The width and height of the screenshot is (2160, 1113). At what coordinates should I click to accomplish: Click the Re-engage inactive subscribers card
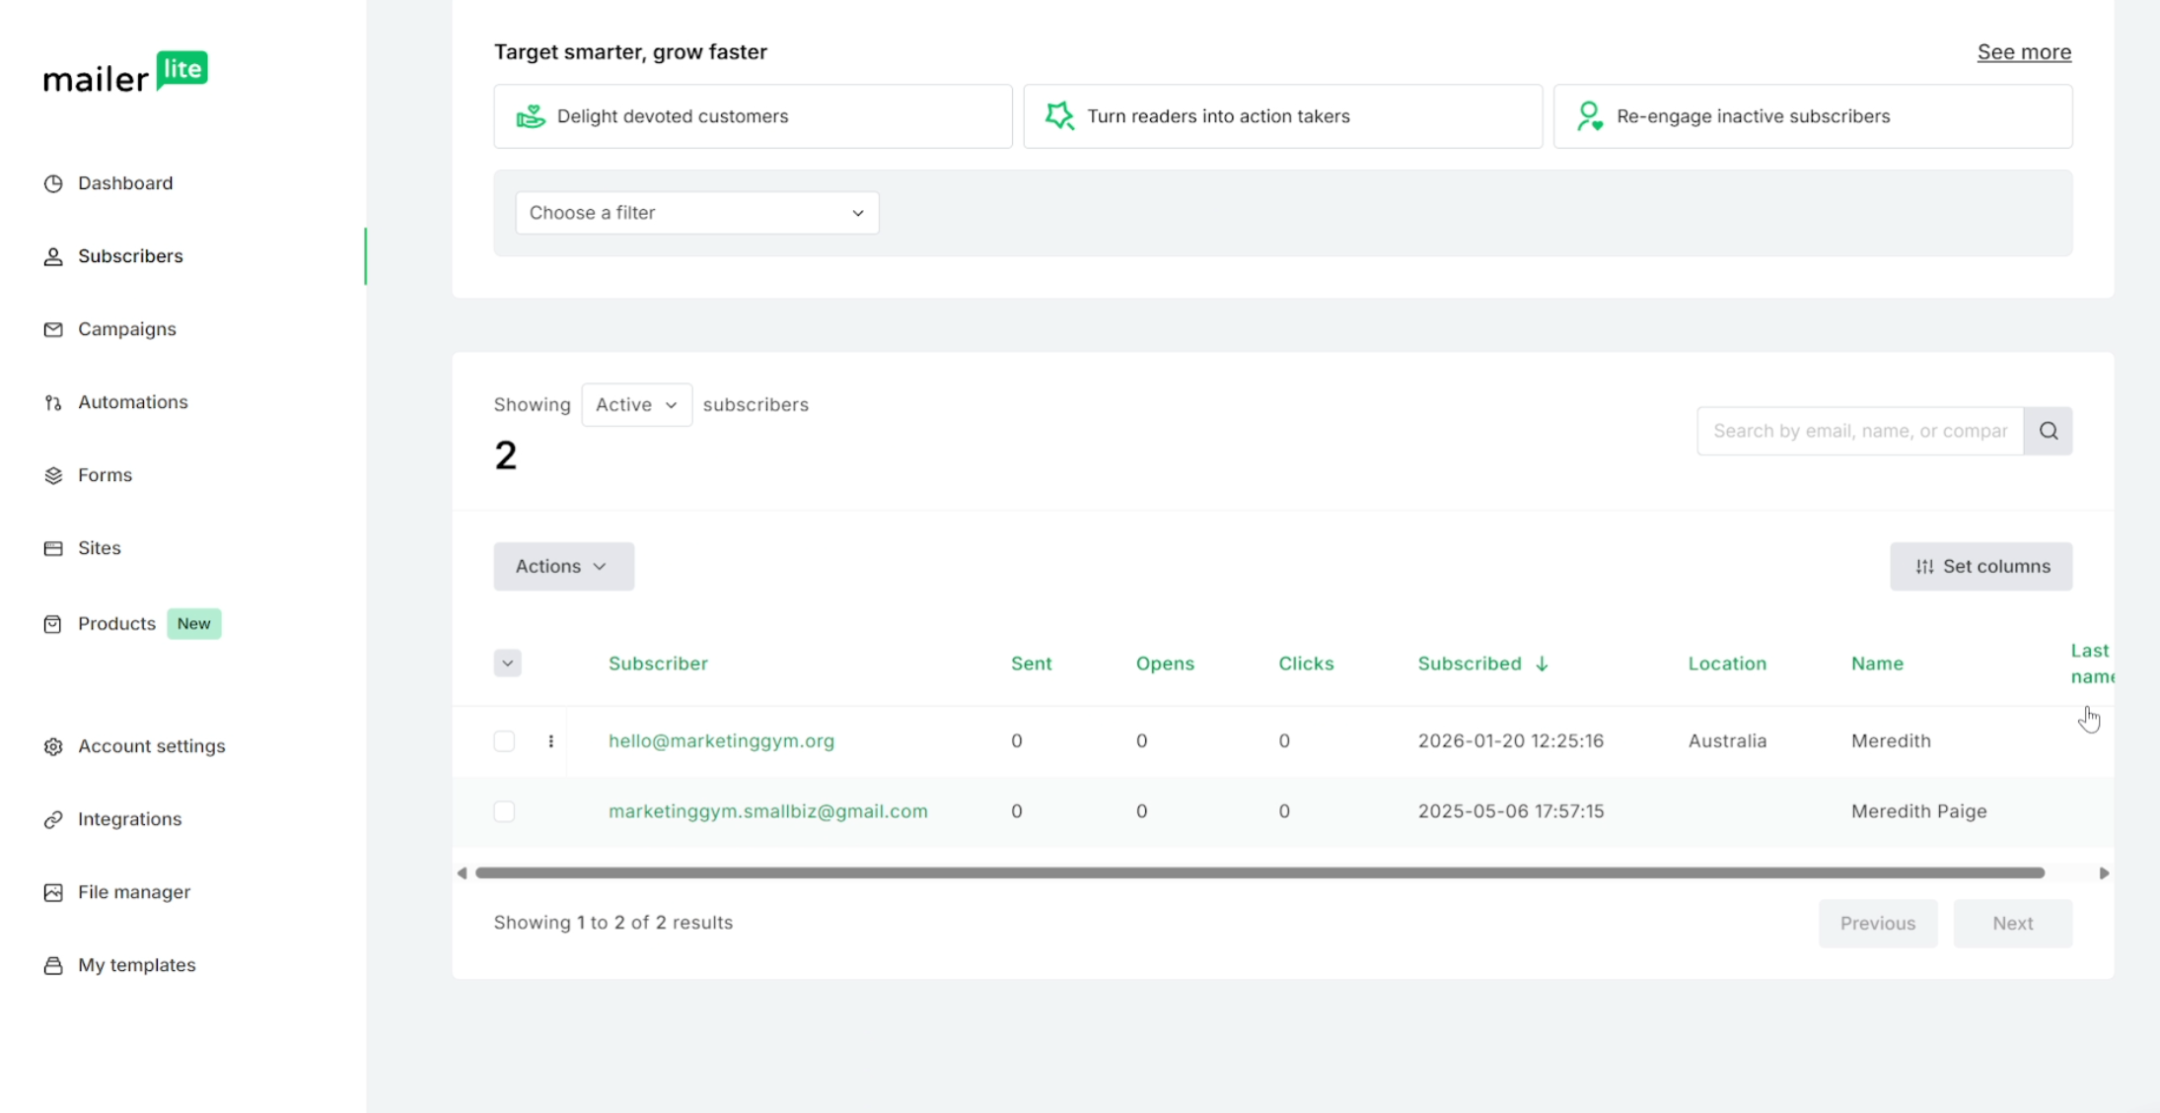click(1814, 115)
